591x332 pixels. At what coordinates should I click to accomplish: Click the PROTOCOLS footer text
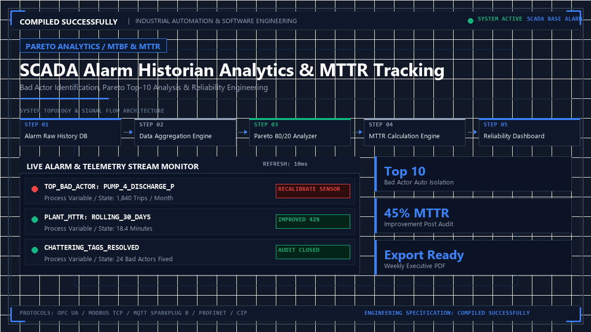click(x=133, y=313)
